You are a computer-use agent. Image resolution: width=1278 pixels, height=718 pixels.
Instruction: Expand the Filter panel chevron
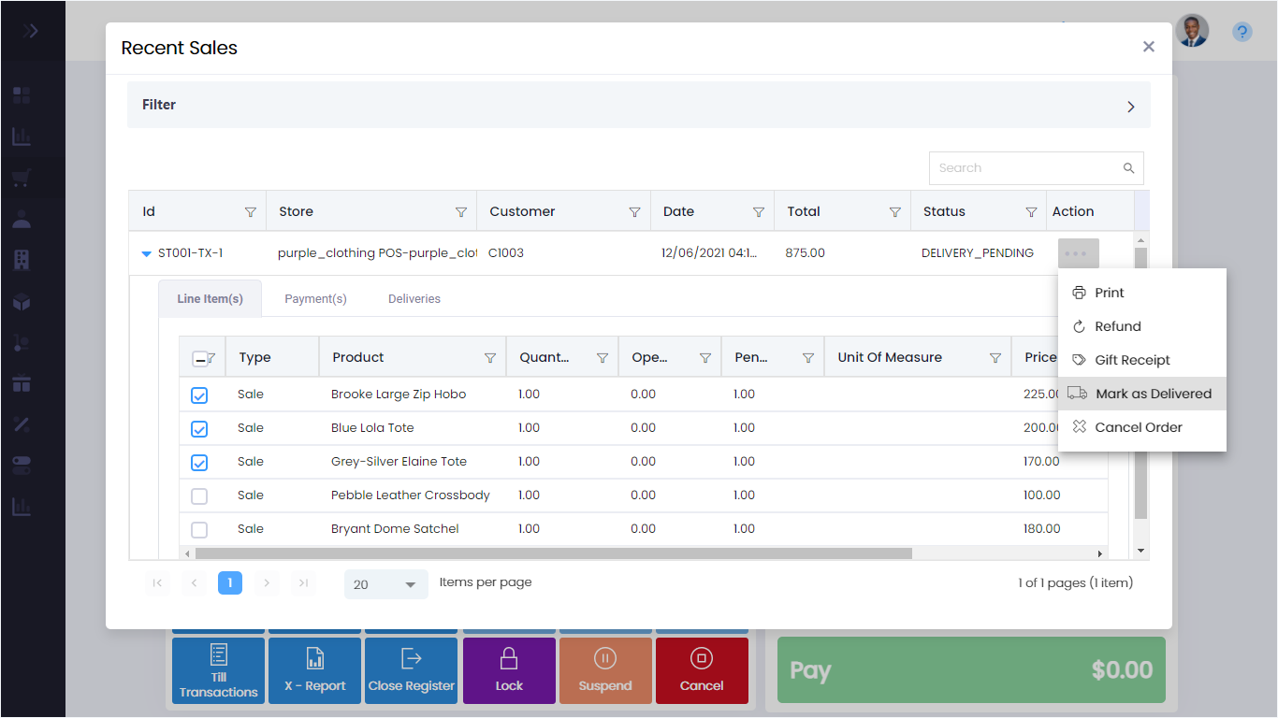click(x=1130, y=107)
